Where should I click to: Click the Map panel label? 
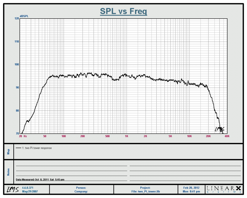point(8,151)
